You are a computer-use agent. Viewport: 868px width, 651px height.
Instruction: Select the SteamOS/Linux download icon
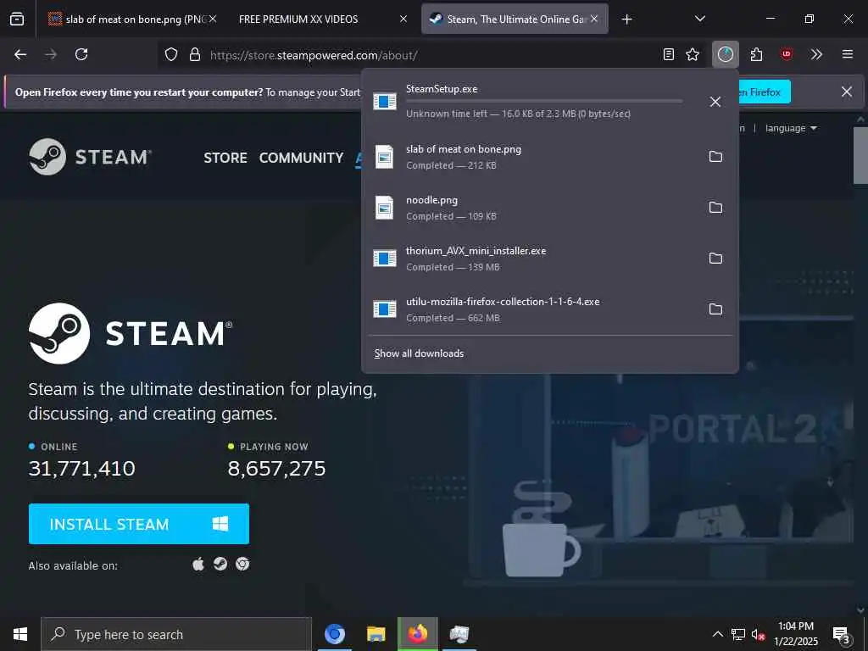[x=220, y=564]
